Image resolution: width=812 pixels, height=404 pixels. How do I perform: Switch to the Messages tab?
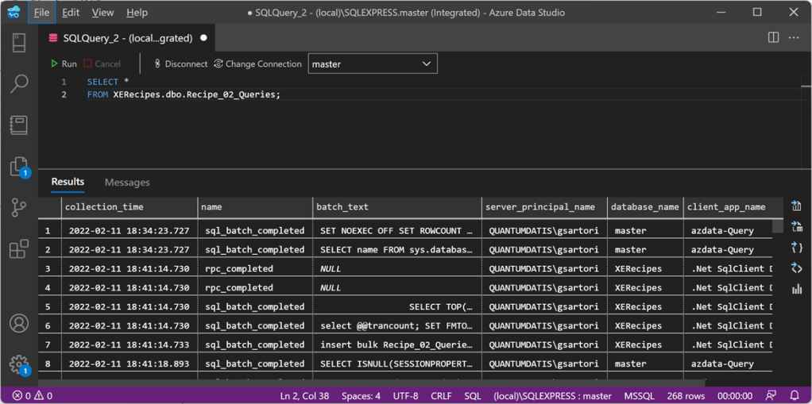tap(127, 183)
